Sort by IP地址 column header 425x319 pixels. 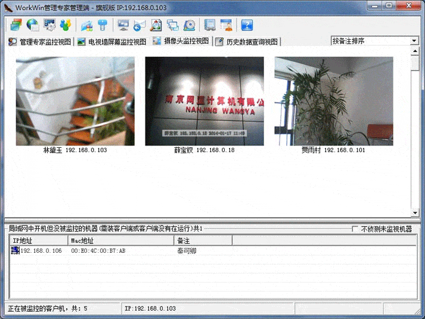pyautogui.click(x=39, y=241)
